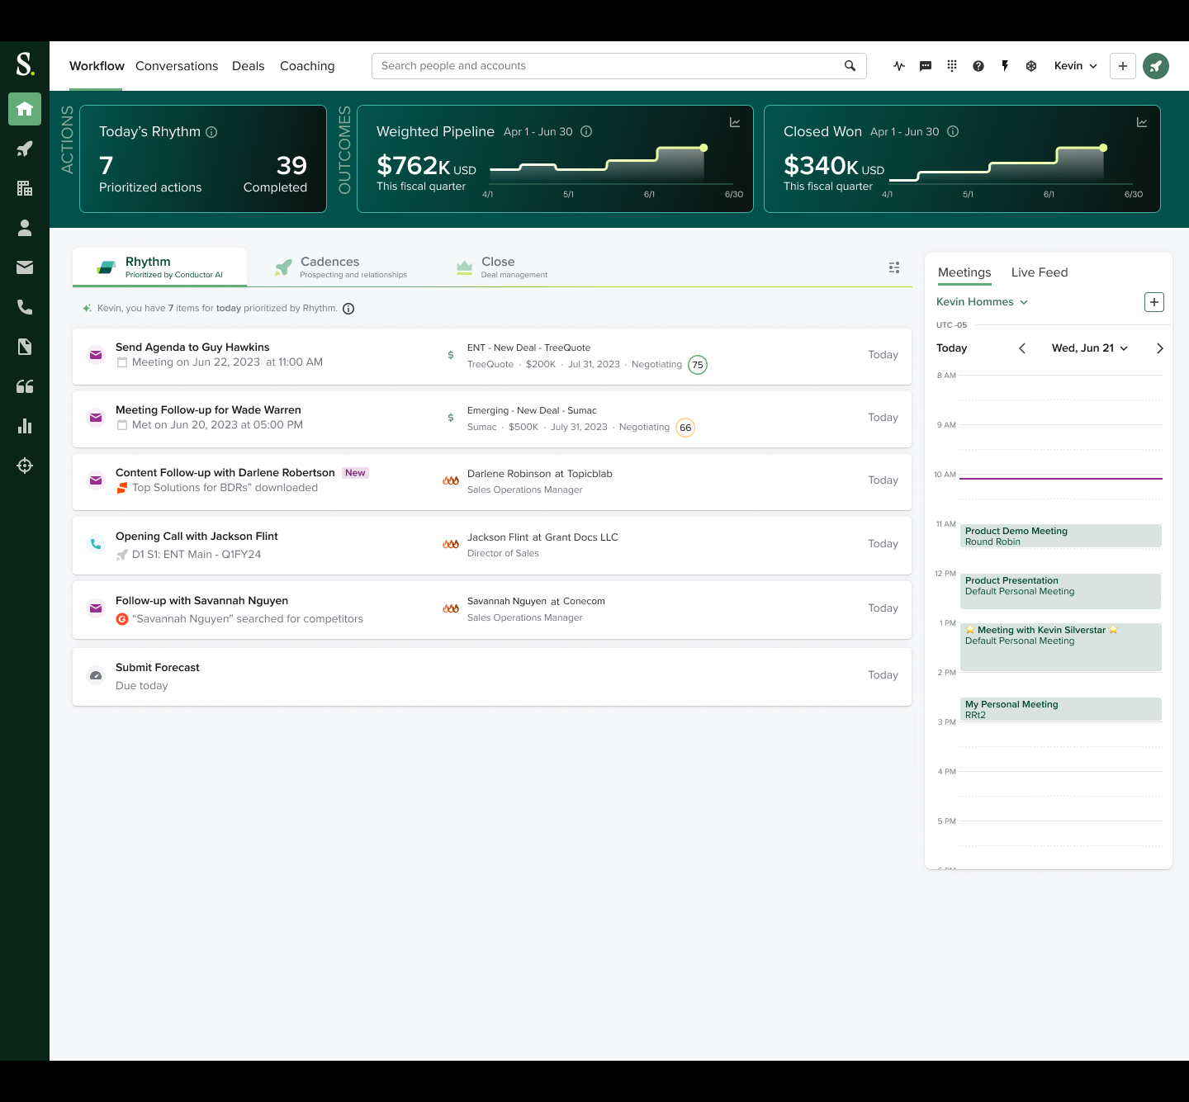Open the help question mark icon
This screenshot has width=1189, height=1102.
point(978,66)
